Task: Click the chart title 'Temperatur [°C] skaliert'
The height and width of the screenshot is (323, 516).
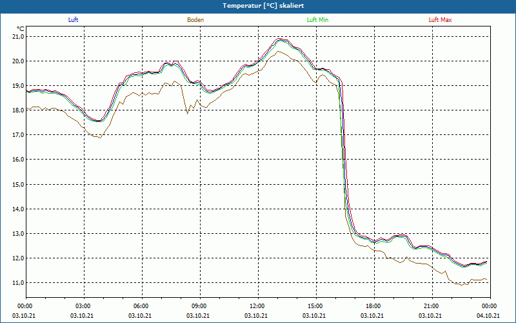Action: (263, 6)
